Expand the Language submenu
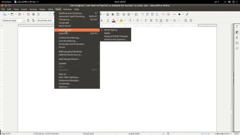 (77, 22)
